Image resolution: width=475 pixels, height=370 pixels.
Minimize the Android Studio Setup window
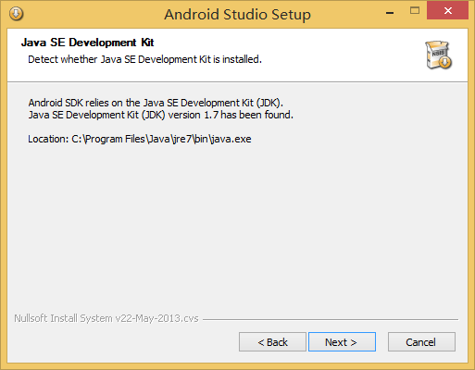click(x=390, y=12)
